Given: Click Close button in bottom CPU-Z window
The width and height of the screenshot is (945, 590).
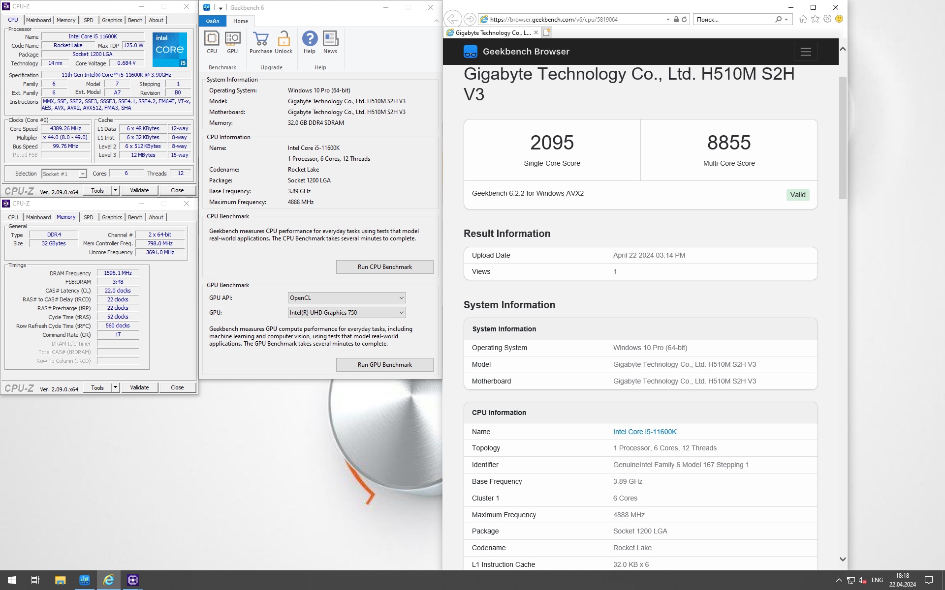Looking at the screenshot, I should pyautogui.click(x=177, y=387).
